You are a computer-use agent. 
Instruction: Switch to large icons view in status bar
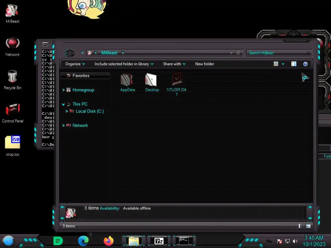pyautogui.click(x=308, y=226)
